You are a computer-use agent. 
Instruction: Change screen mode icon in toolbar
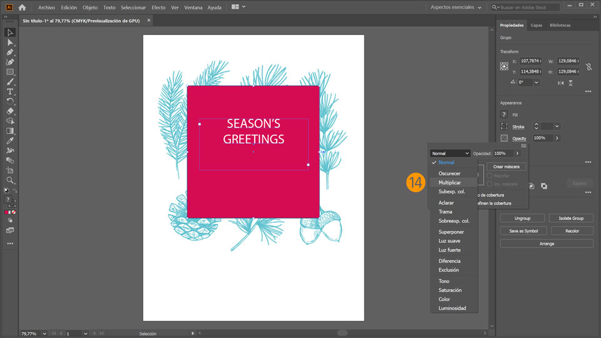pyautogui.click(x=10, y=230)
